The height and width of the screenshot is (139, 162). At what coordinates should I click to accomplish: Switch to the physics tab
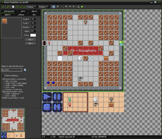point(34,11)
